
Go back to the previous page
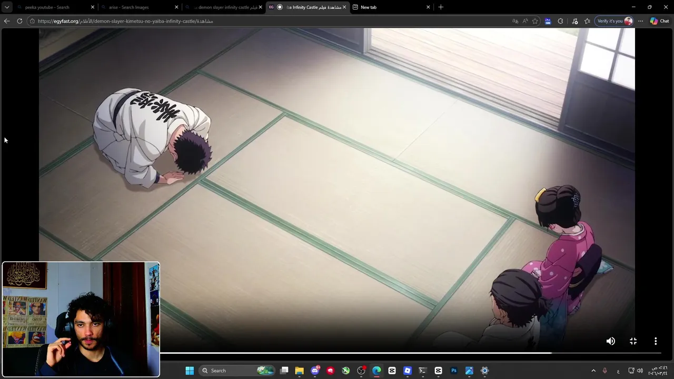(x=6, y=21)
